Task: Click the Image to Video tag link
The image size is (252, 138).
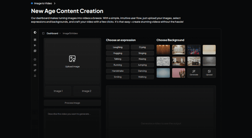Action: (43, 3)
